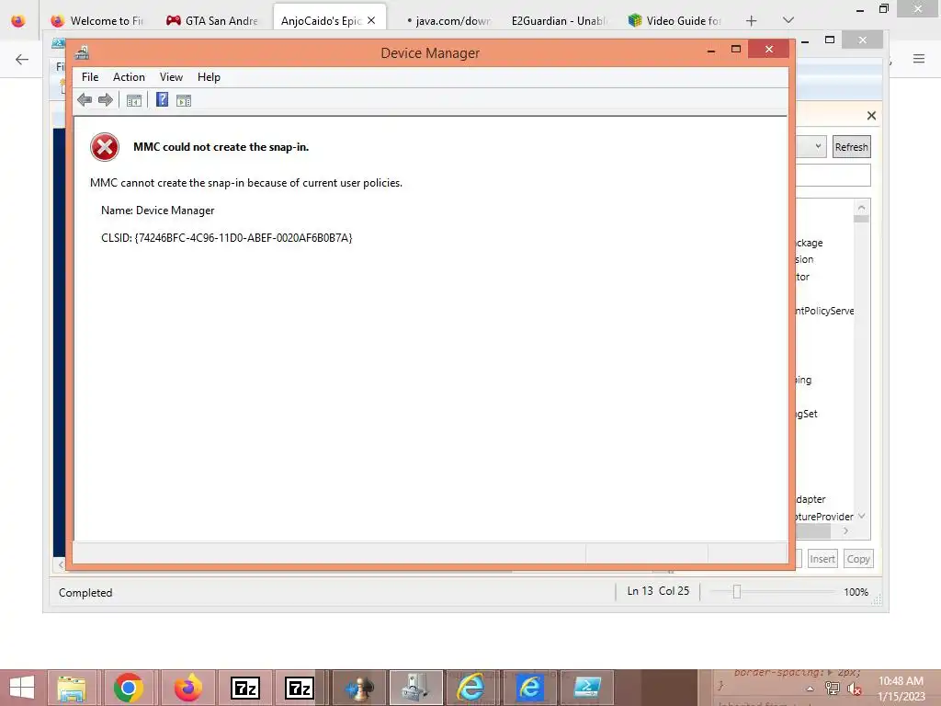Select the MMC toolbox taskbar icon
941x706 pixels.
coord(416,688)
